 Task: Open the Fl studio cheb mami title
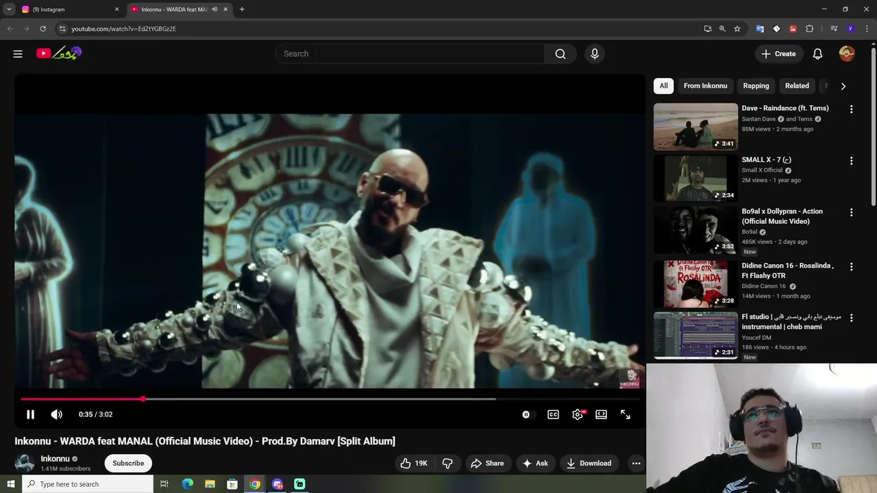coord(791,322)
